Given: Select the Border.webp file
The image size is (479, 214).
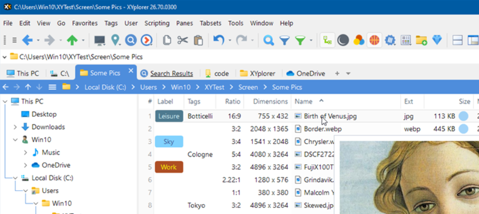Looking at the screenshot, I should 322,129.
